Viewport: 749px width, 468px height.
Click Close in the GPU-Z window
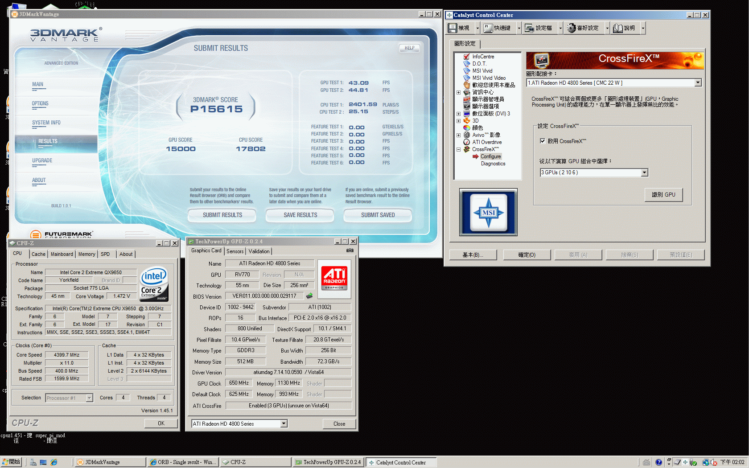point(339,424)
